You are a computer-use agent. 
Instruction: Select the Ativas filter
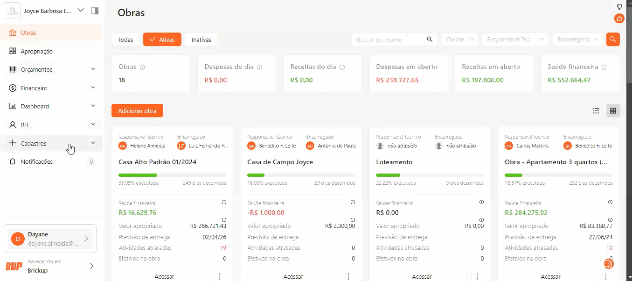click(162, 40)
